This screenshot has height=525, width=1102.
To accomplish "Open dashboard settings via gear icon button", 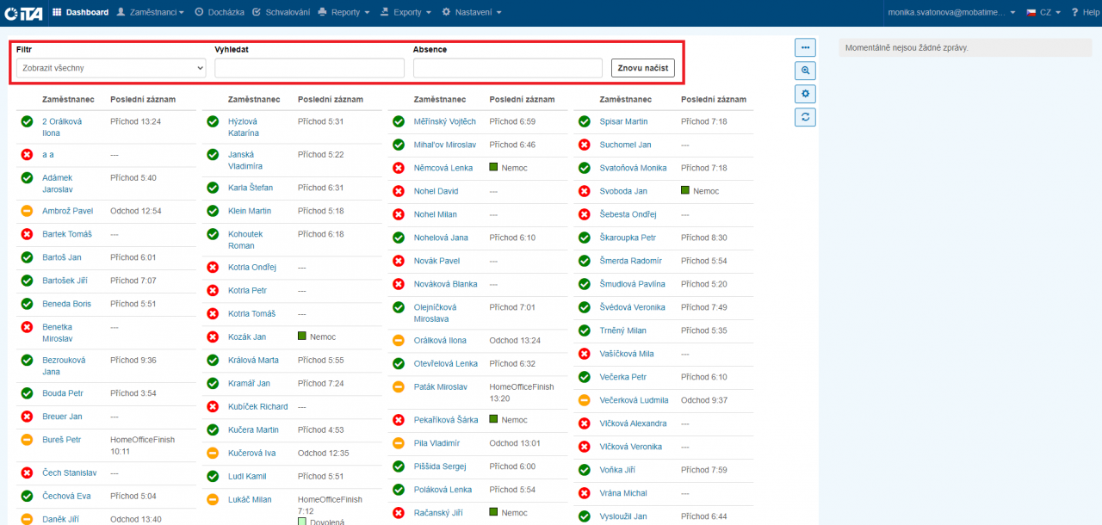I will [805, 95].
